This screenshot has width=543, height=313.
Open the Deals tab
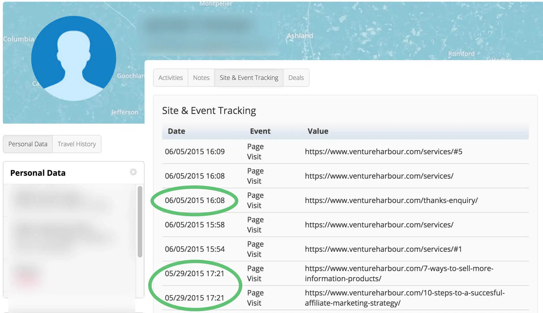296,78
